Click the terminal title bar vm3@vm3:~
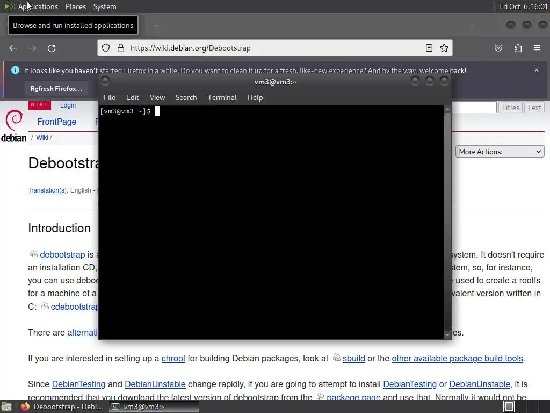Image resolution: width=550 pixels, height=413 pixels. coord(276,82)
